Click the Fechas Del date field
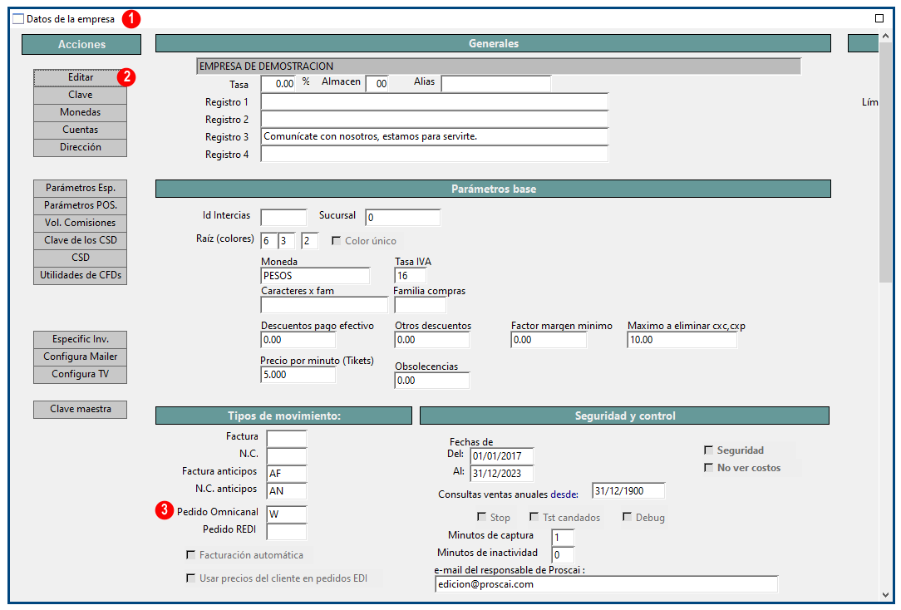The image size is (901, 610). tap(502, 456)
